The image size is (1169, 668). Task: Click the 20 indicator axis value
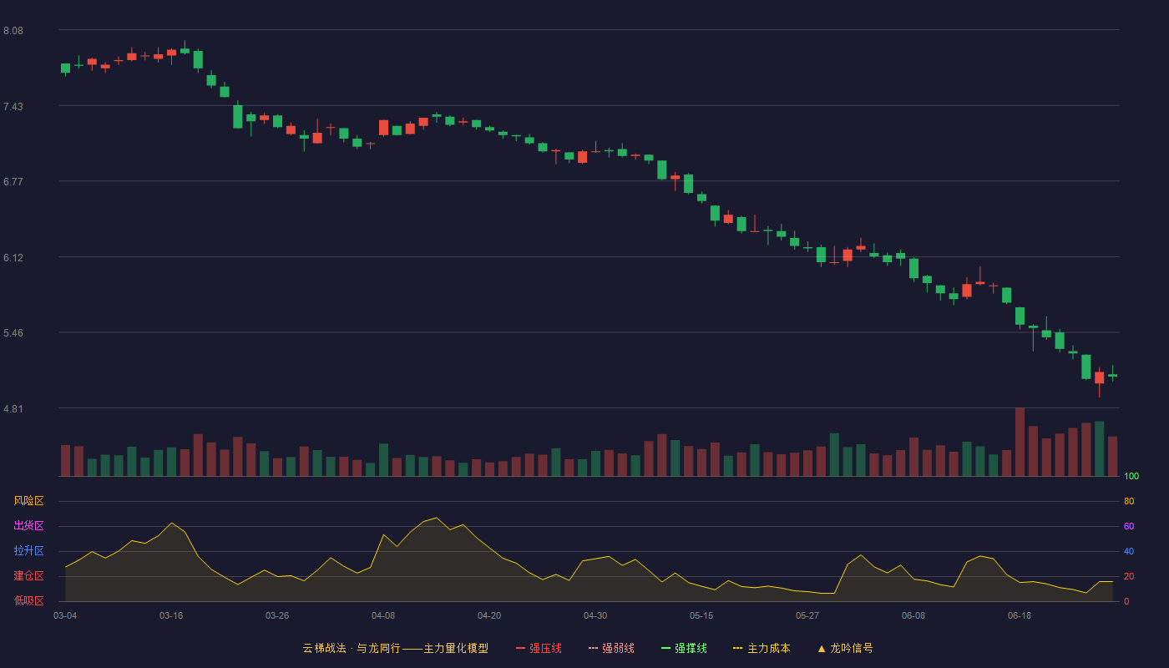point(1129,577)
